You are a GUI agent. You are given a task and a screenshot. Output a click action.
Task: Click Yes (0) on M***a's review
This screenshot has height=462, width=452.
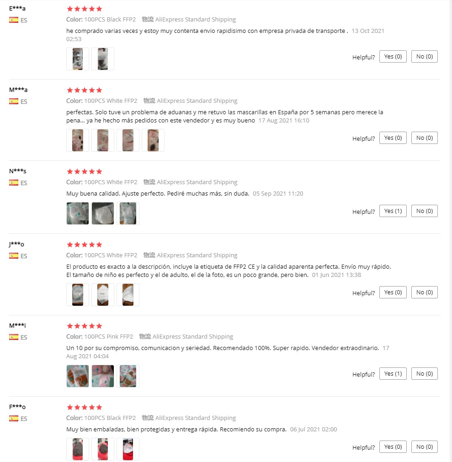tap(393, 138)
